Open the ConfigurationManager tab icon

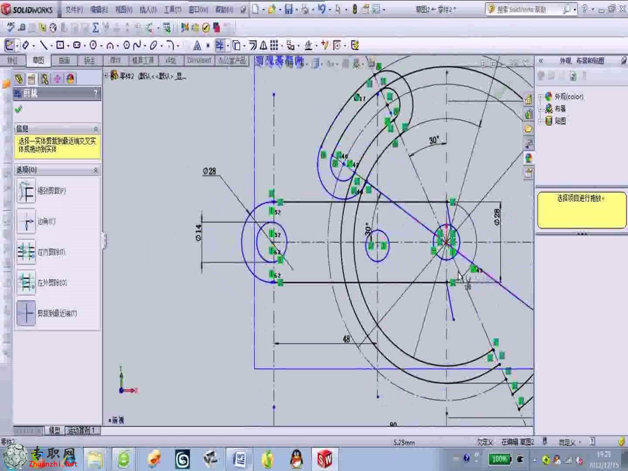(x=44, y=78)
